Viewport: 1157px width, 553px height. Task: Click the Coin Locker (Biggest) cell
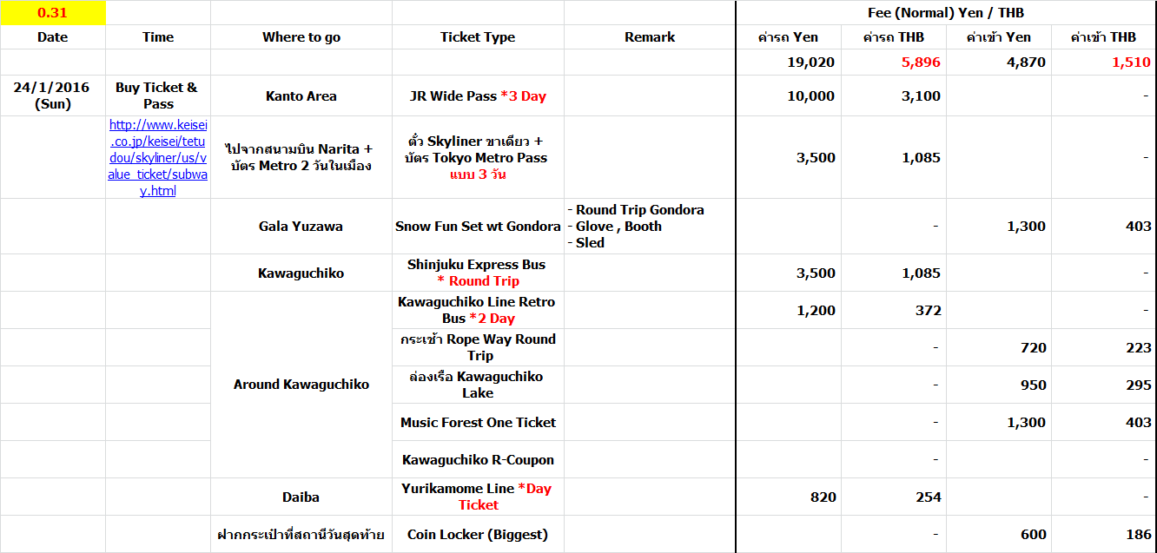(x=478, y=535)
